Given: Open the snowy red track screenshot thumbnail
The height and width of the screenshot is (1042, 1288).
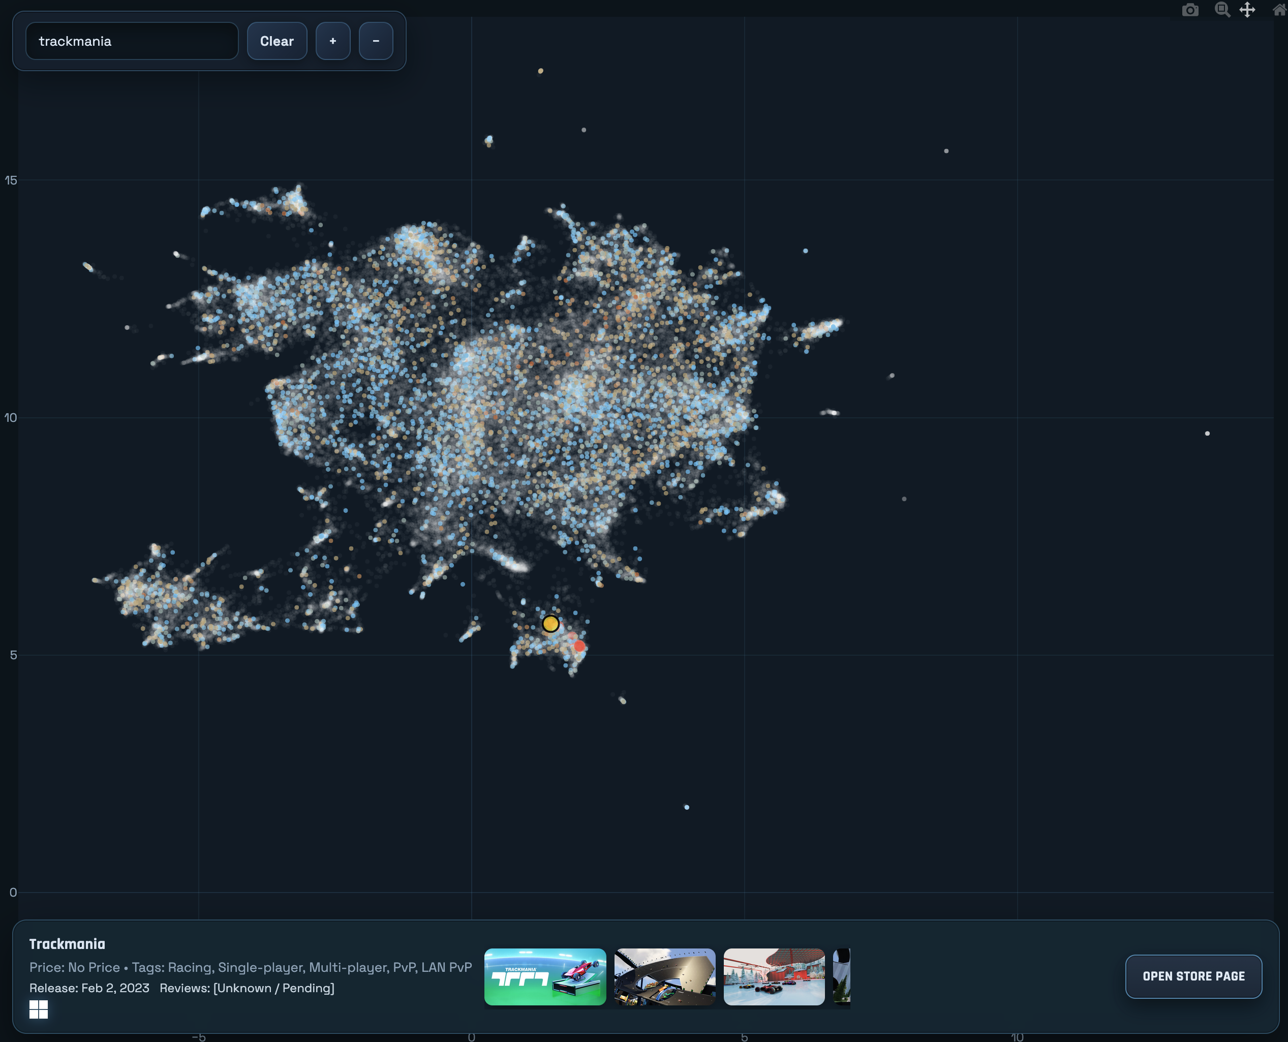Looking at the screenshot, I should click(x=774, y=976).
